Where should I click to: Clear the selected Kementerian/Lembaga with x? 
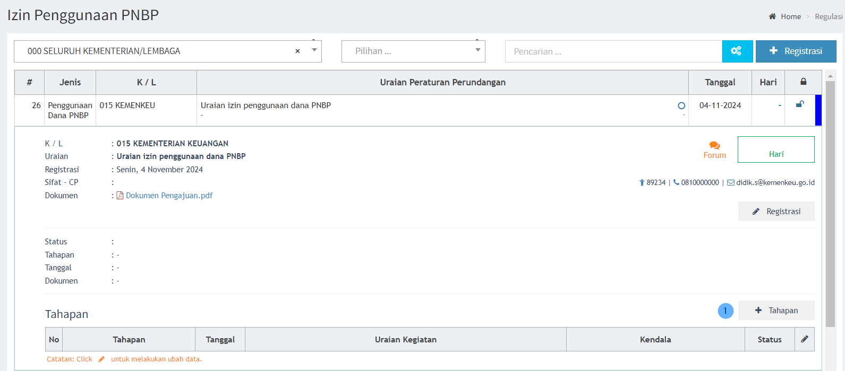click(x=297, y=51)
